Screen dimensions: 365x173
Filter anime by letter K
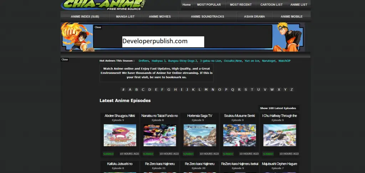[193, 90]
